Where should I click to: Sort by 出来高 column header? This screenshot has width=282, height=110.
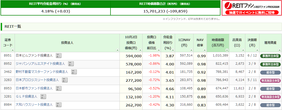coord(237,43)
